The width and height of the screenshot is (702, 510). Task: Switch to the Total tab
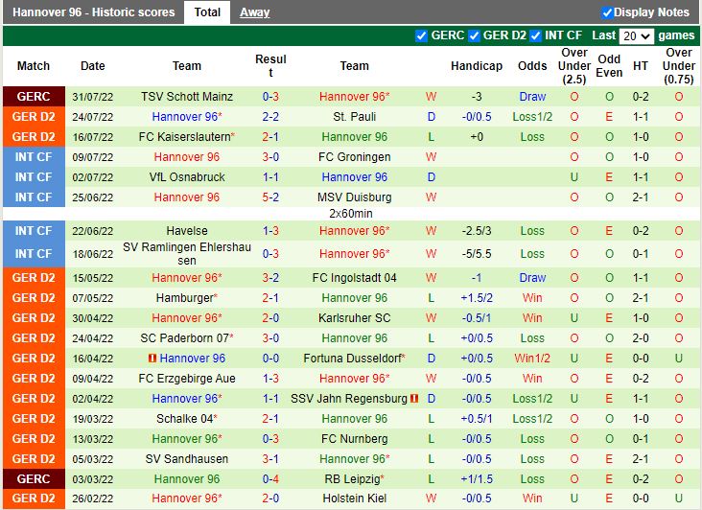(x=207, y=12)
